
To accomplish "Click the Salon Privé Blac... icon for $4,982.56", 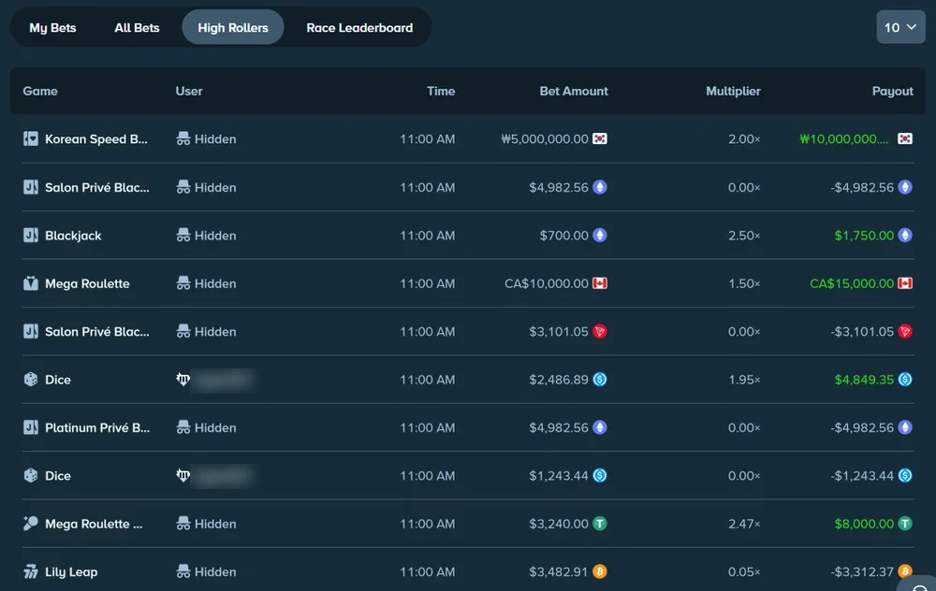I will click(31, 187).
